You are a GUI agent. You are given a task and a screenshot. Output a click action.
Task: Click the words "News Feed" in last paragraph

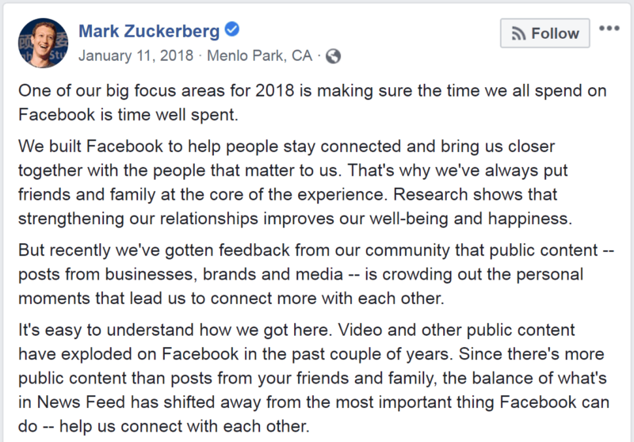(81, 402)
